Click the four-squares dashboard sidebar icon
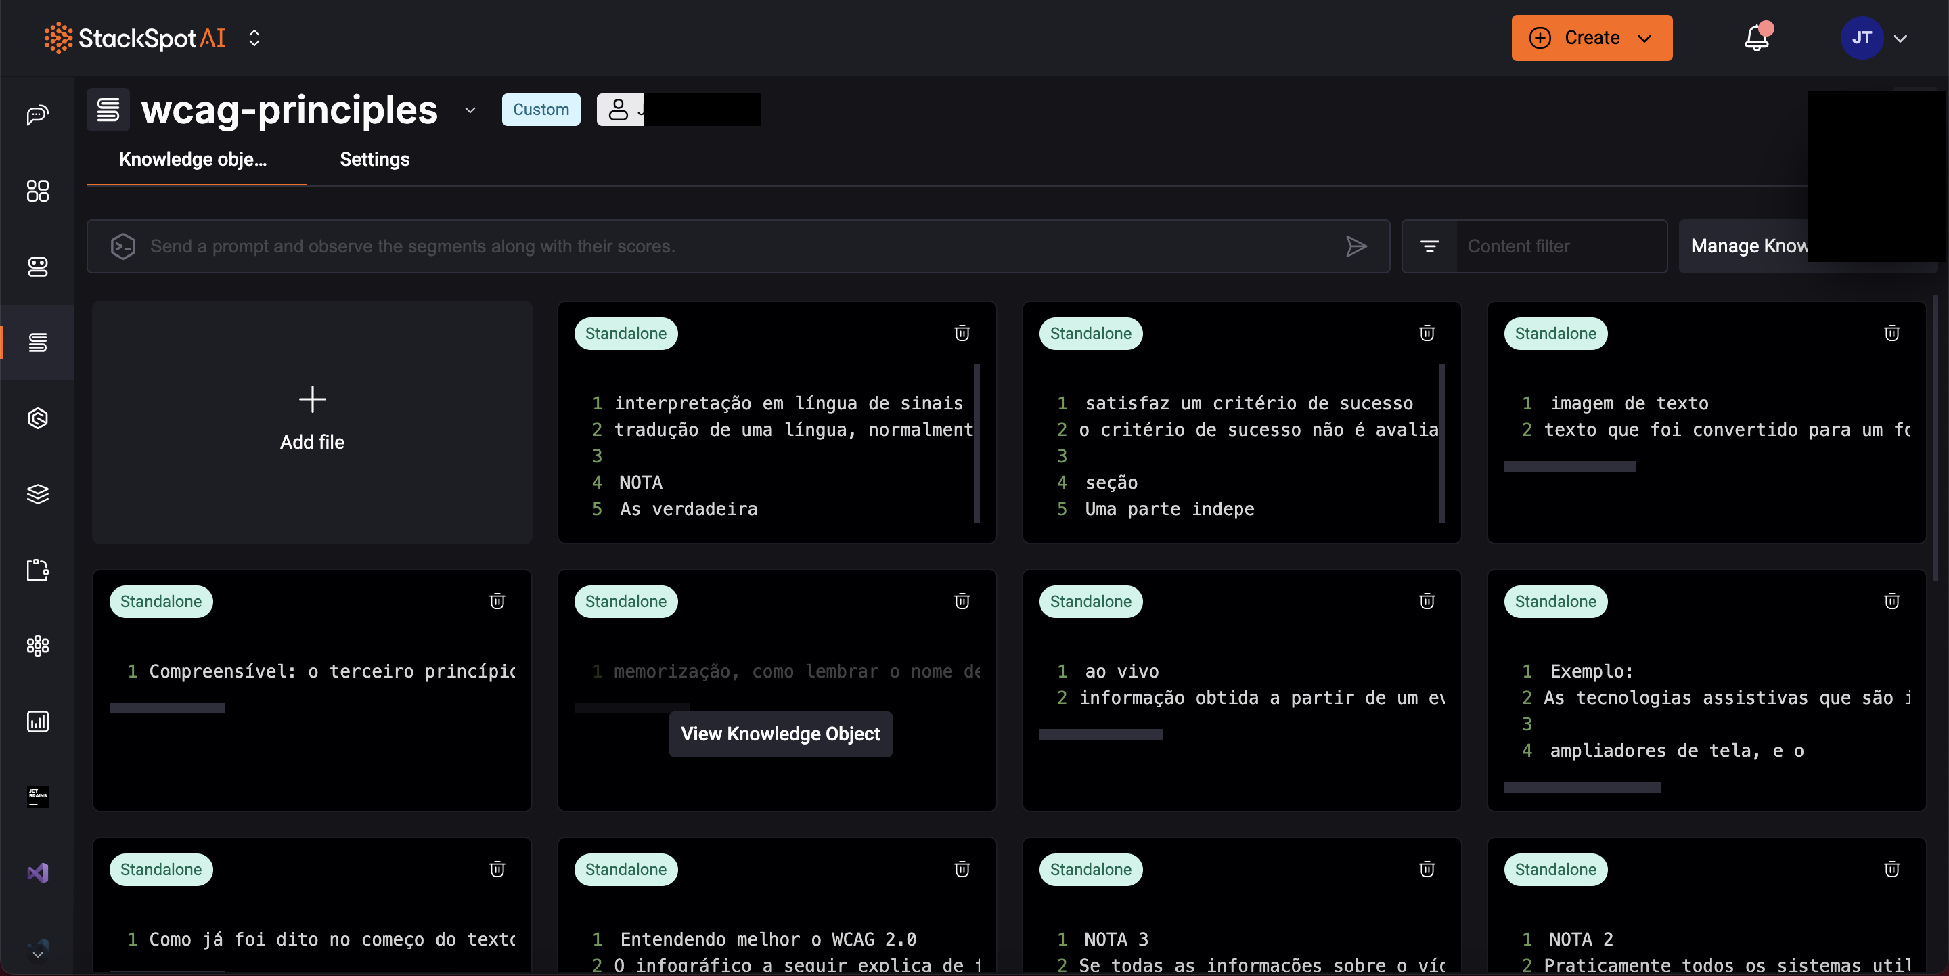This screenshot has width=1949, height=976. coord(37,191)
